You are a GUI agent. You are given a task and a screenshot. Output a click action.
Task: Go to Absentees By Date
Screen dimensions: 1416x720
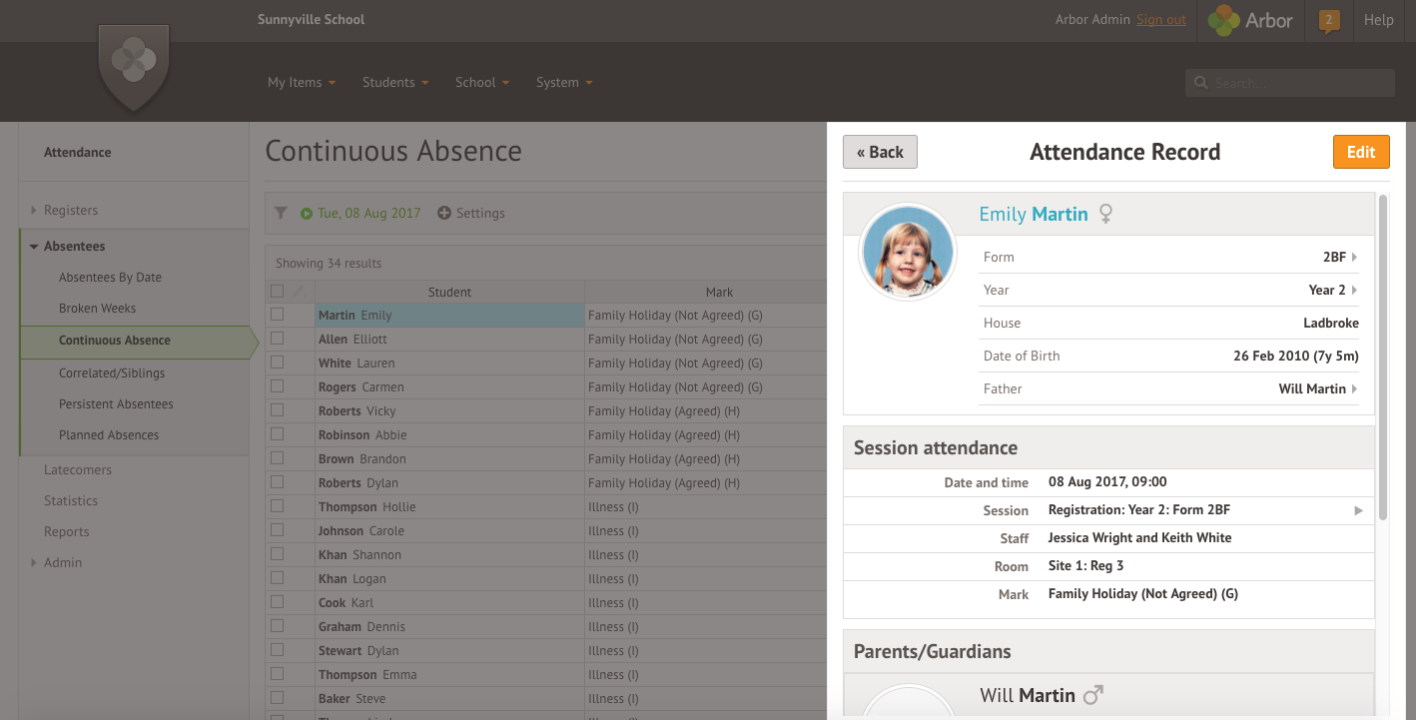(110, 277)
